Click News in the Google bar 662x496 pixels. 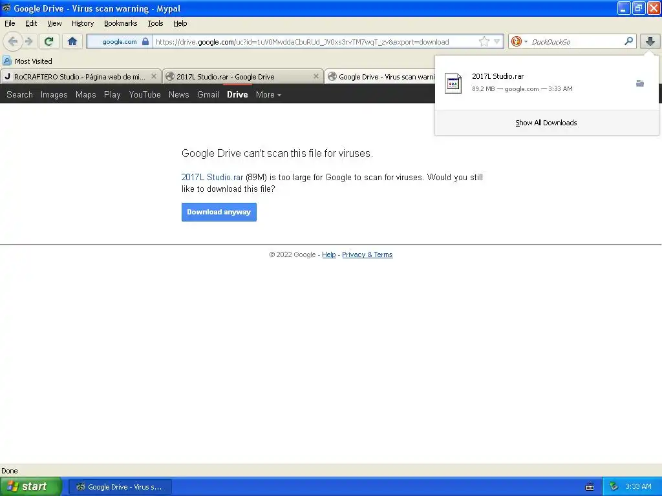tap(178, 94)
